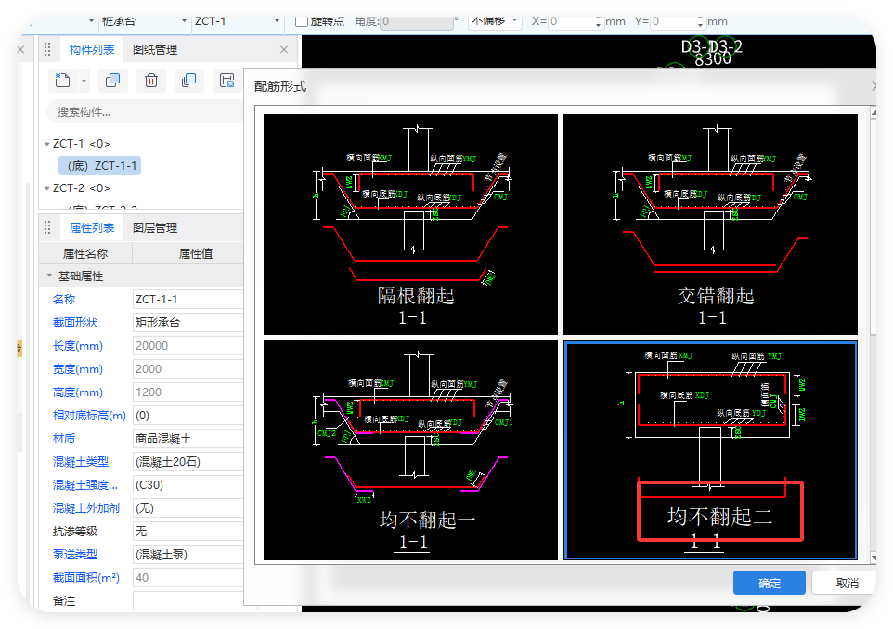Click the 属性名称 column header
This screenshot has width=893, height=629.
pyautogui.click(x=85, y=254)
